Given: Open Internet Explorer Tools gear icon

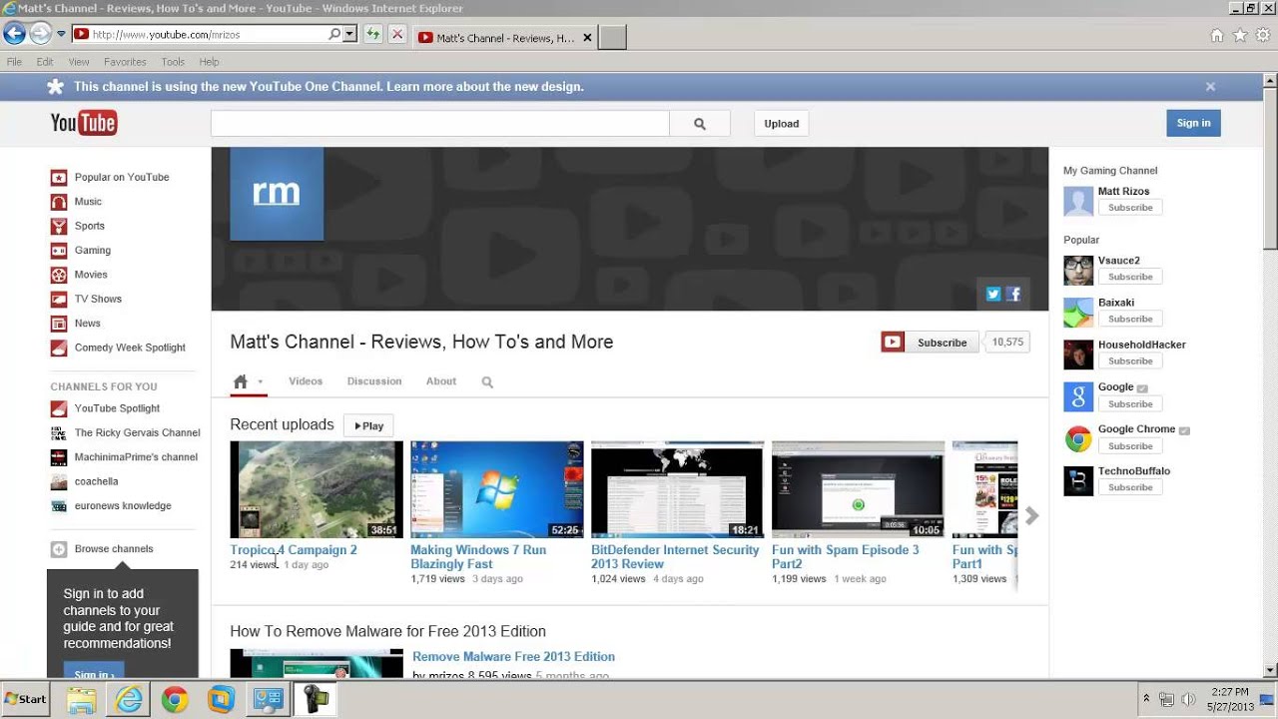Looking at the screenshot, I should click(x=1263, y=35).
